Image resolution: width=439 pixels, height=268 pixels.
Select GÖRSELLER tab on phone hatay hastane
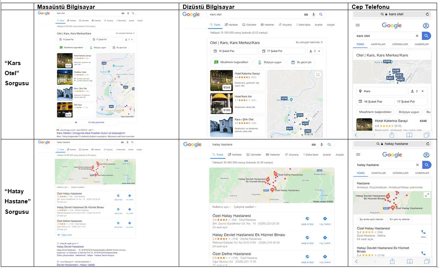pyautogui.click(x=400, y=173)
